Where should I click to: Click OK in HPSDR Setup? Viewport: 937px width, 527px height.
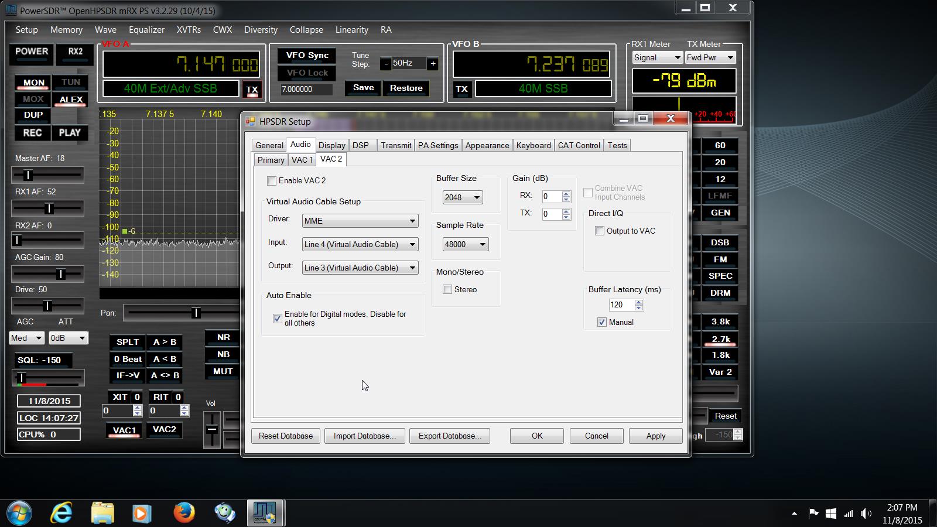537,436
